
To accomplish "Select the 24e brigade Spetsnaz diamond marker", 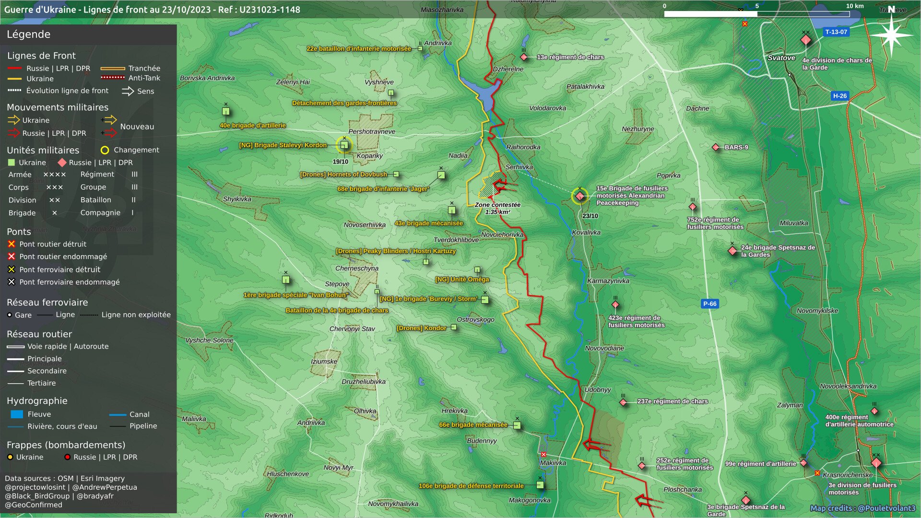I will (732, 251).
